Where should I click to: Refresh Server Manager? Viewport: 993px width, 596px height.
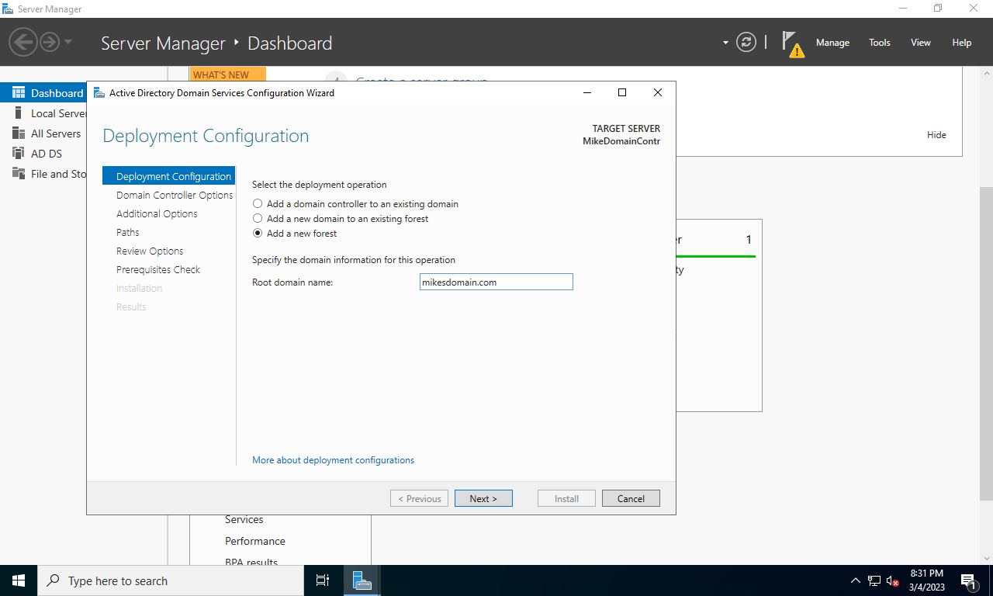[746, 43]
